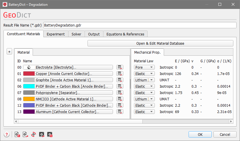
Task: Open Material Law dropdown for Cathode Binder
Action: click(144, 105)
